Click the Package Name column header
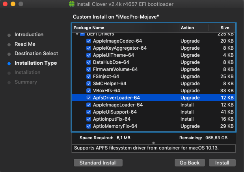This screenshot has width=244, height=172. coord(89,28)
